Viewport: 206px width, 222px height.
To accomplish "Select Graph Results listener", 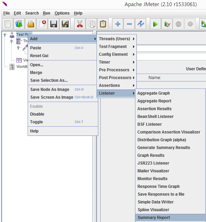I will (x=170, y=155).
